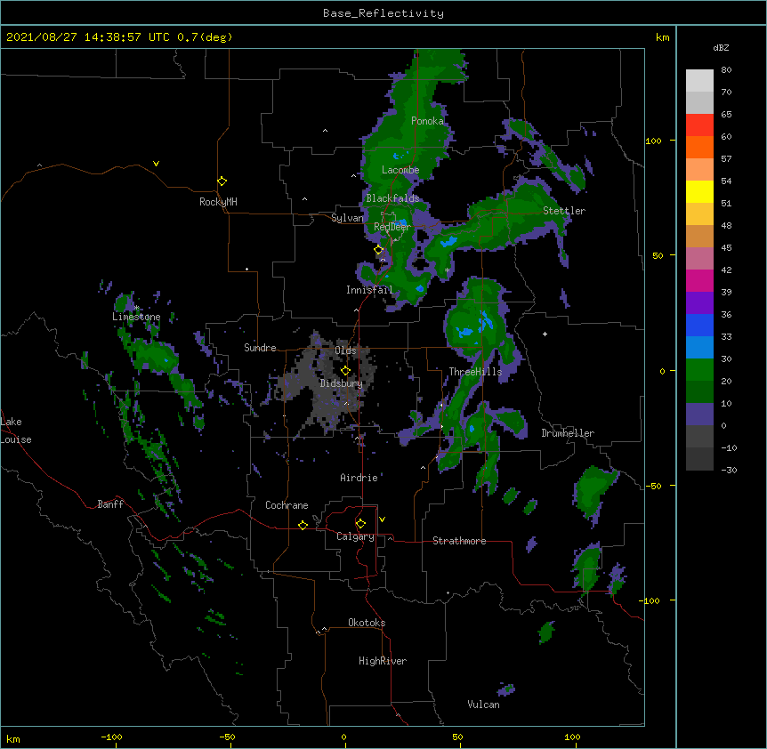Click the dark green 10-20 dBZ swatch
Viewport: 767px width, 749px height.
699,392
